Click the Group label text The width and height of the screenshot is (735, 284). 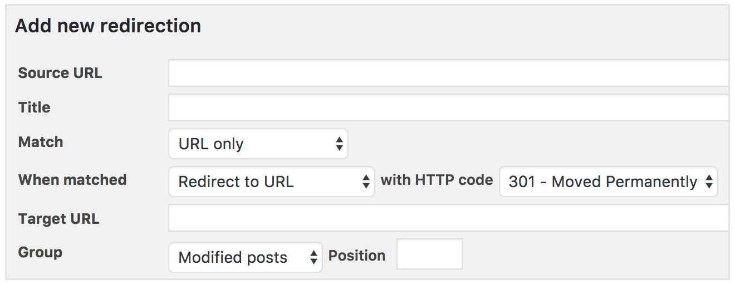[x=40, y=252]
